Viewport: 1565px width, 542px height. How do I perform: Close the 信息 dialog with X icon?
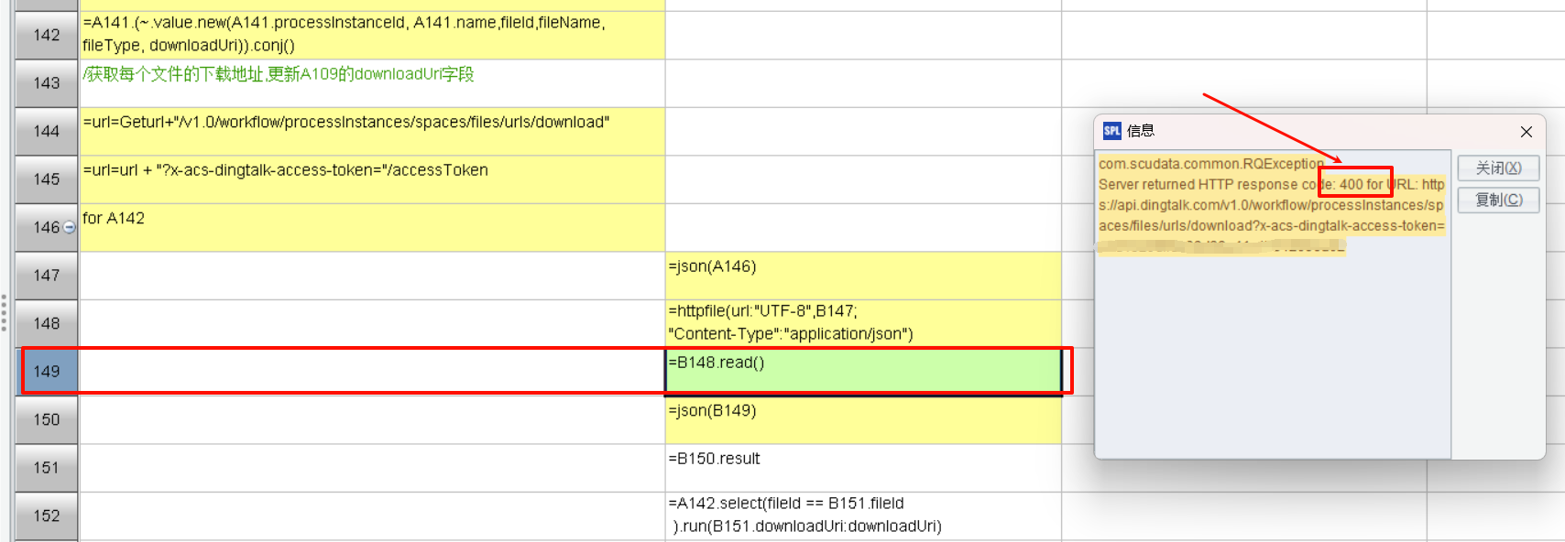point(1527,132)
